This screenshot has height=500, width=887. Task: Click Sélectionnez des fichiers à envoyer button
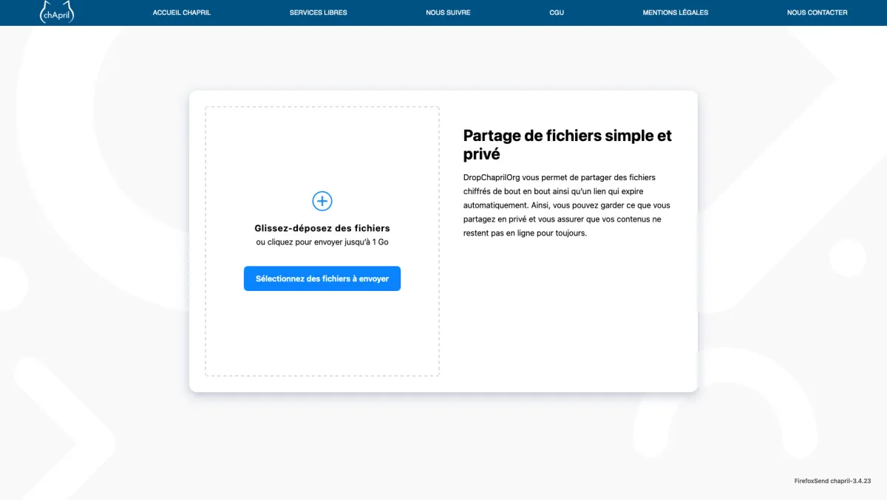point(322,278)
